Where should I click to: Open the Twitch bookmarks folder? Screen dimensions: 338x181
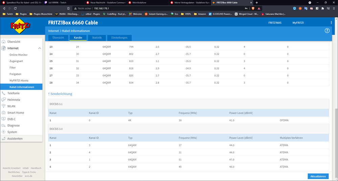[8, 14]
